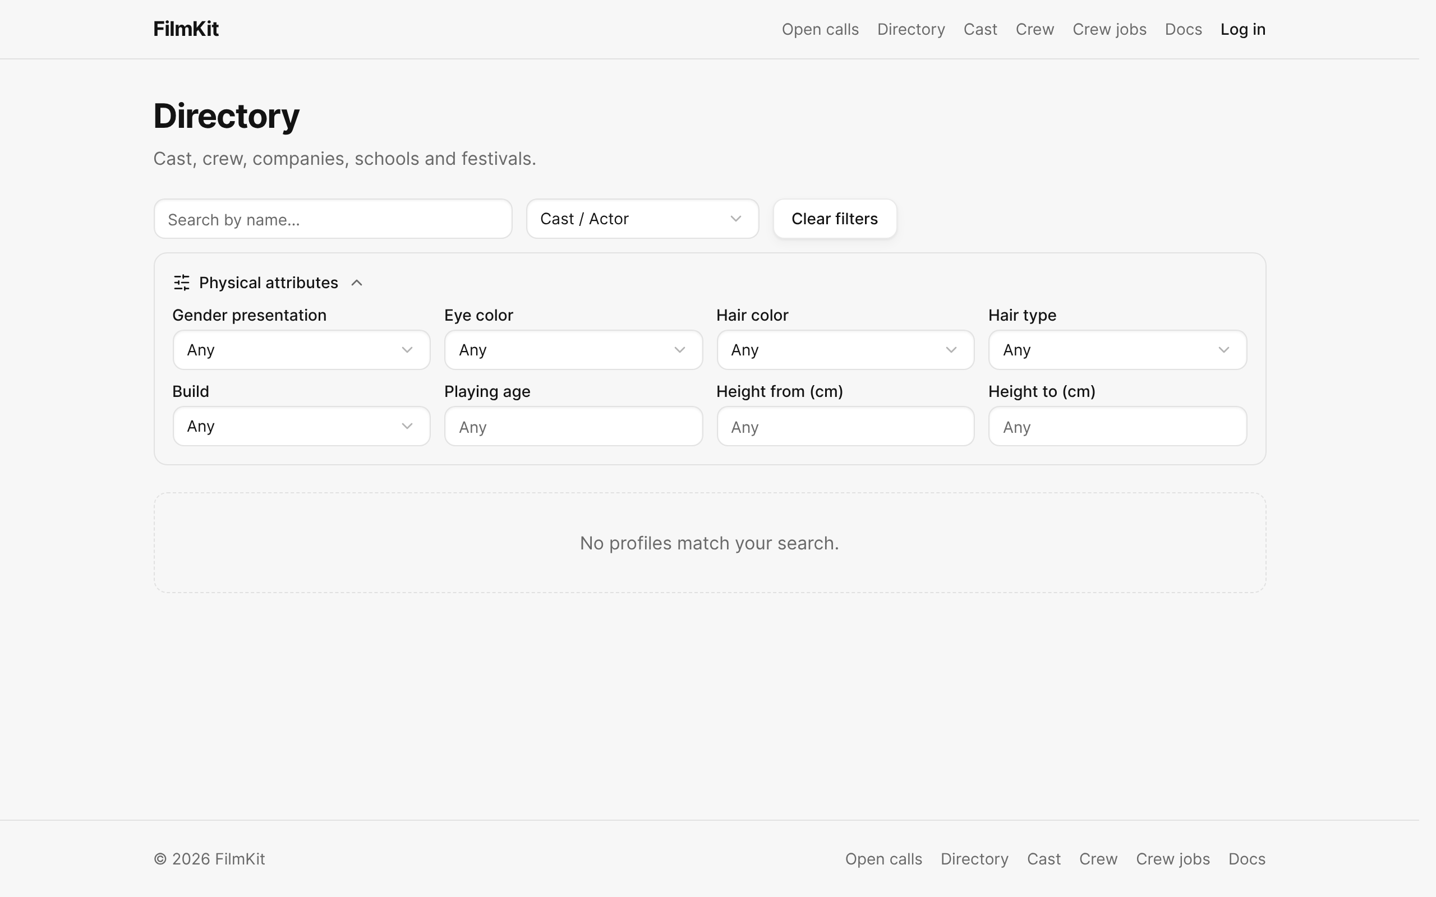The height and width of the screenshot is (897, 1436).
Task: Click the Clear filters button
Action: pyautogui.click(x=834, y=219)
